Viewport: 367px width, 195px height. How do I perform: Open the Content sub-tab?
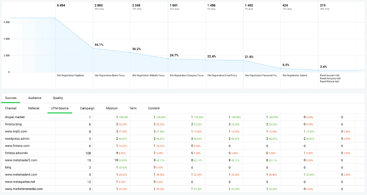154,108
